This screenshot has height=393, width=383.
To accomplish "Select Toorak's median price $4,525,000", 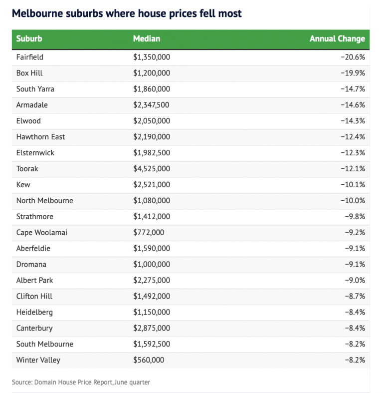I will click(x=152, y=169).
